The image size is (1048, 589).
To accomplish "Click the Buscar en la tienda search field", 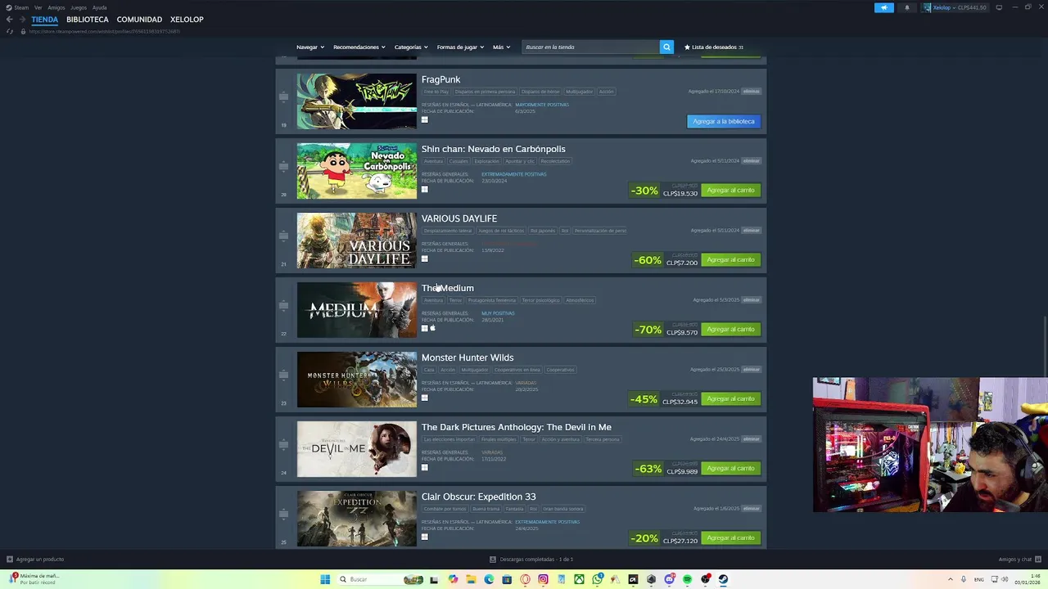I will tap(590, 47).
